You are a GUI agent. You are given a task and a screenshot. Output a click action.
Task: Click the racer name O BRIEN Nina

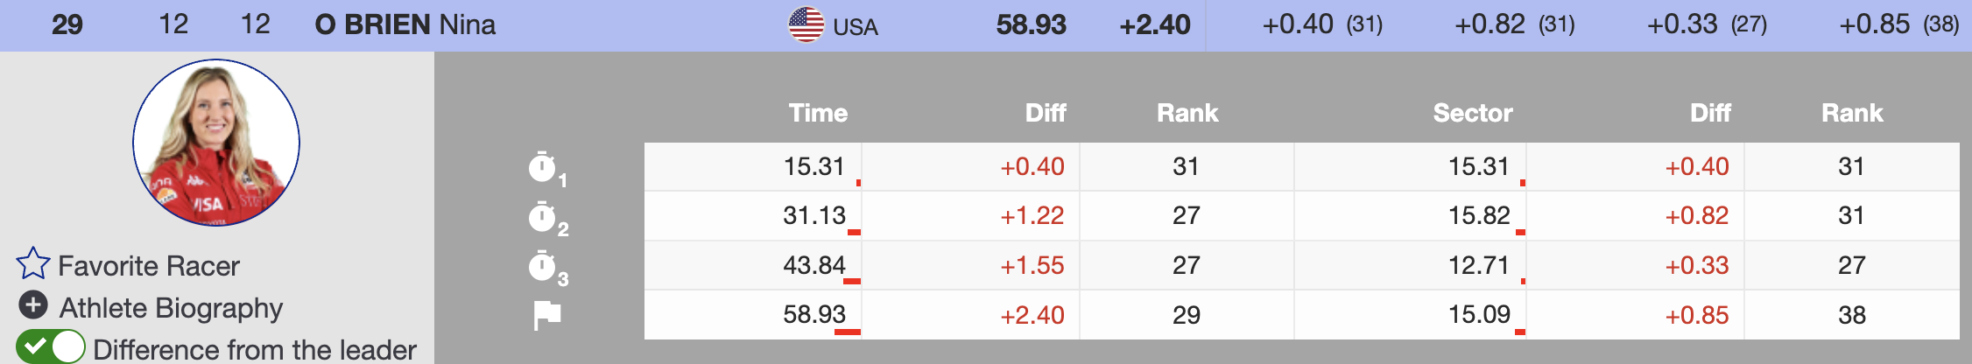click(405, 24)
